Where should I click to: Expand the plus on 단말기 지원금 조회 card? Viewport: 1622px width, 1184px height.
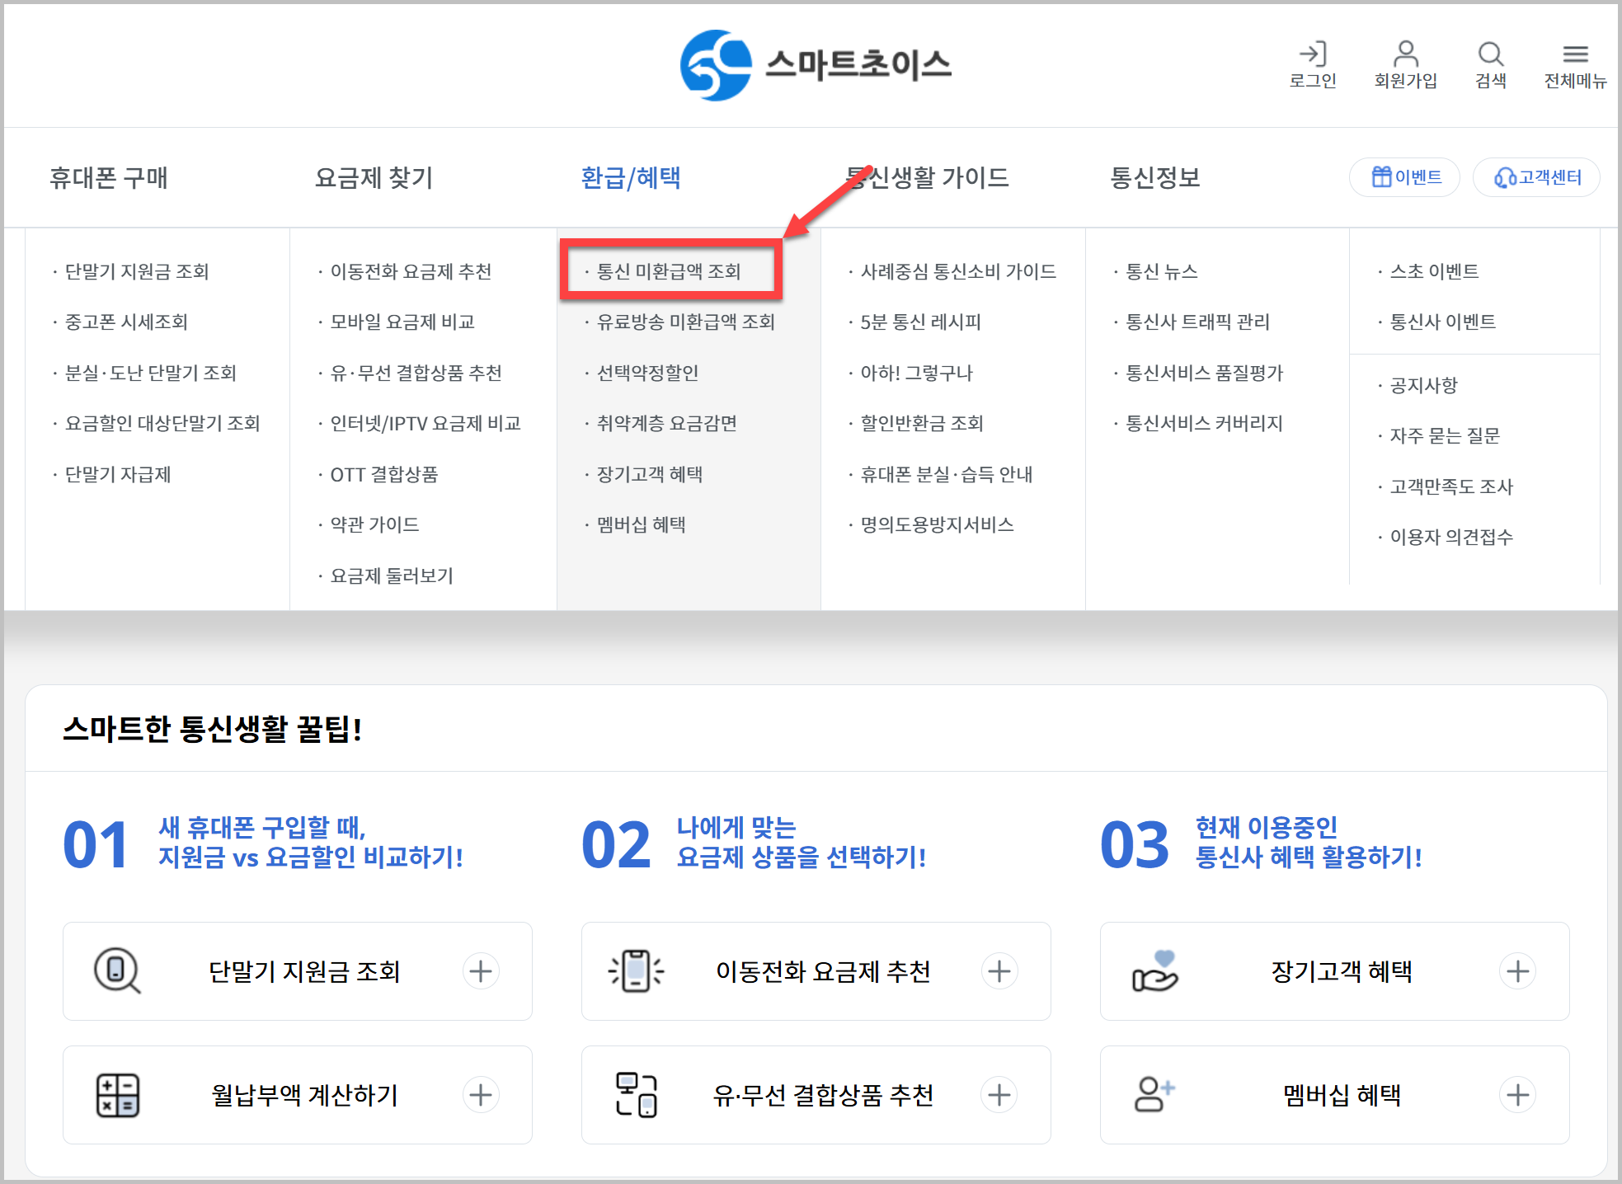(481, 971)
